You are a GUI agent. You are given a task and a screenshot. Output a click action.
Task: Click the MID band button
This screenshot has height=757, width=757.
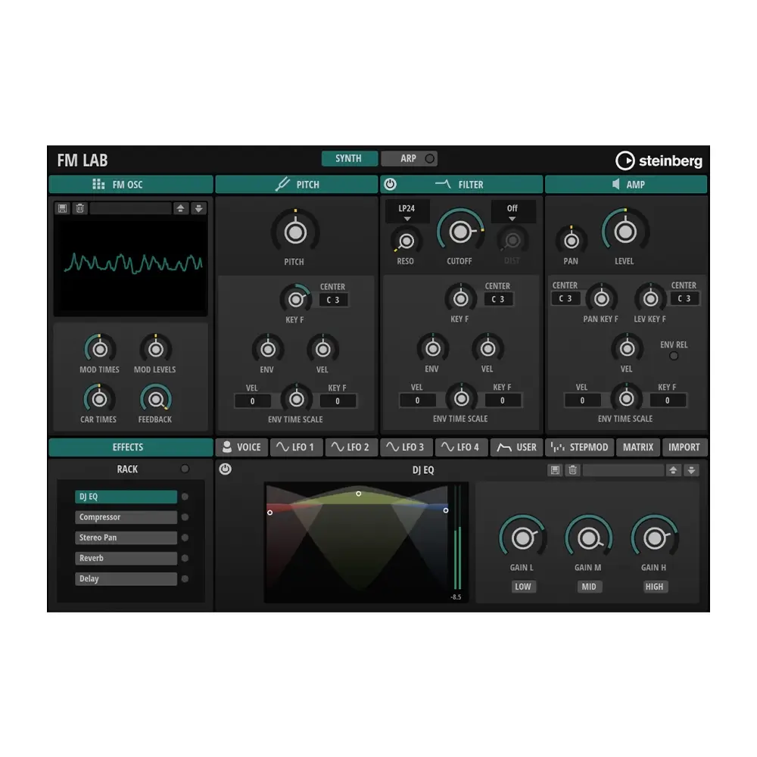pos(588,587)
